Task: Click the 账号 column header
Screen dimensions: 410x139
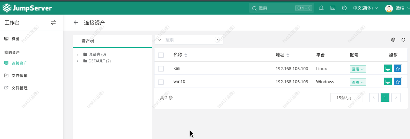Action: coord(354,55)
